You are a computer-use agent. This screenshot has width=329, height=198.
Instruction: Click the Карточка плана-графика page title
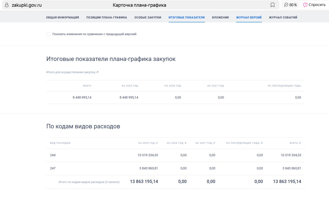[x=139, y=5]
